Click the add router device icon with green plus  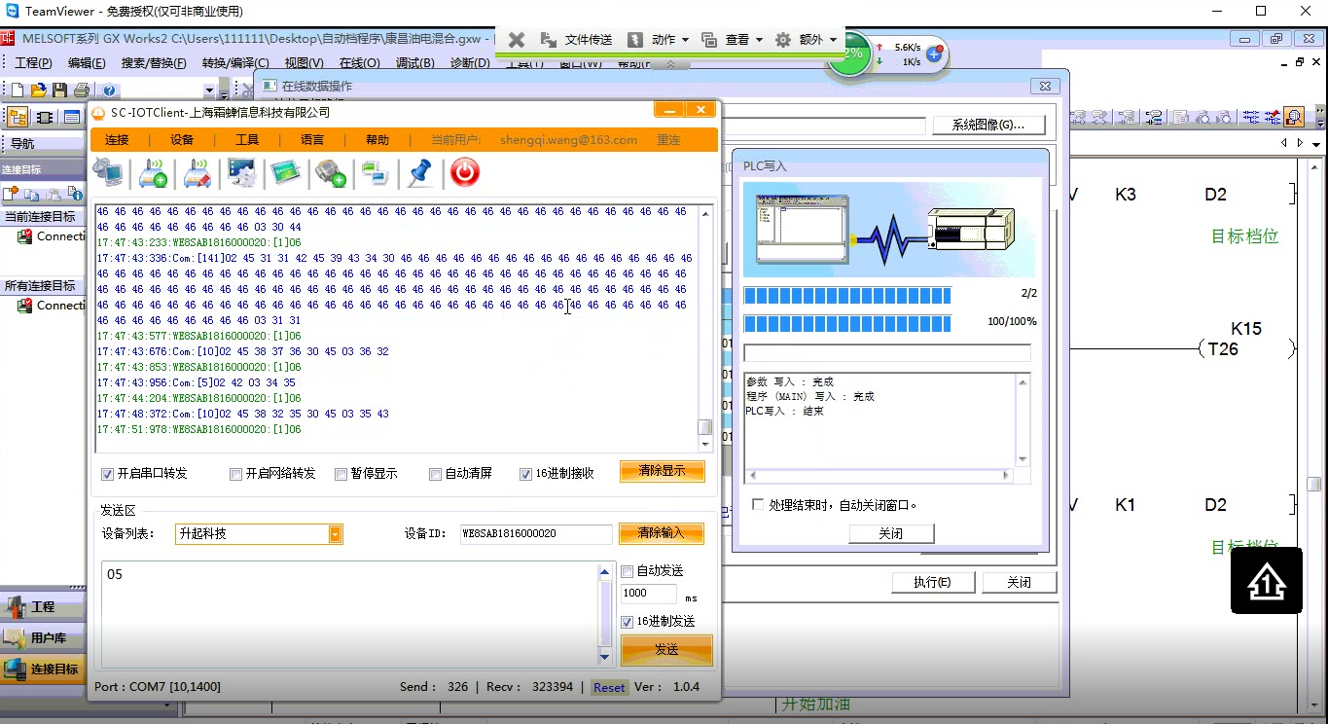pos(153,173)
